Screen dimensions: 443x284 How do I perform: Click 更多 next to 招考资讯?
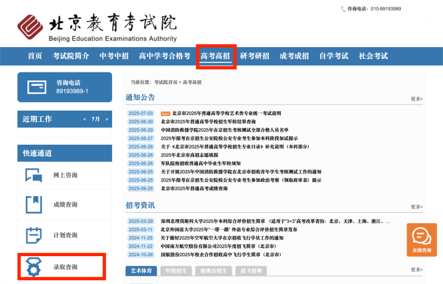click(417, 207)
